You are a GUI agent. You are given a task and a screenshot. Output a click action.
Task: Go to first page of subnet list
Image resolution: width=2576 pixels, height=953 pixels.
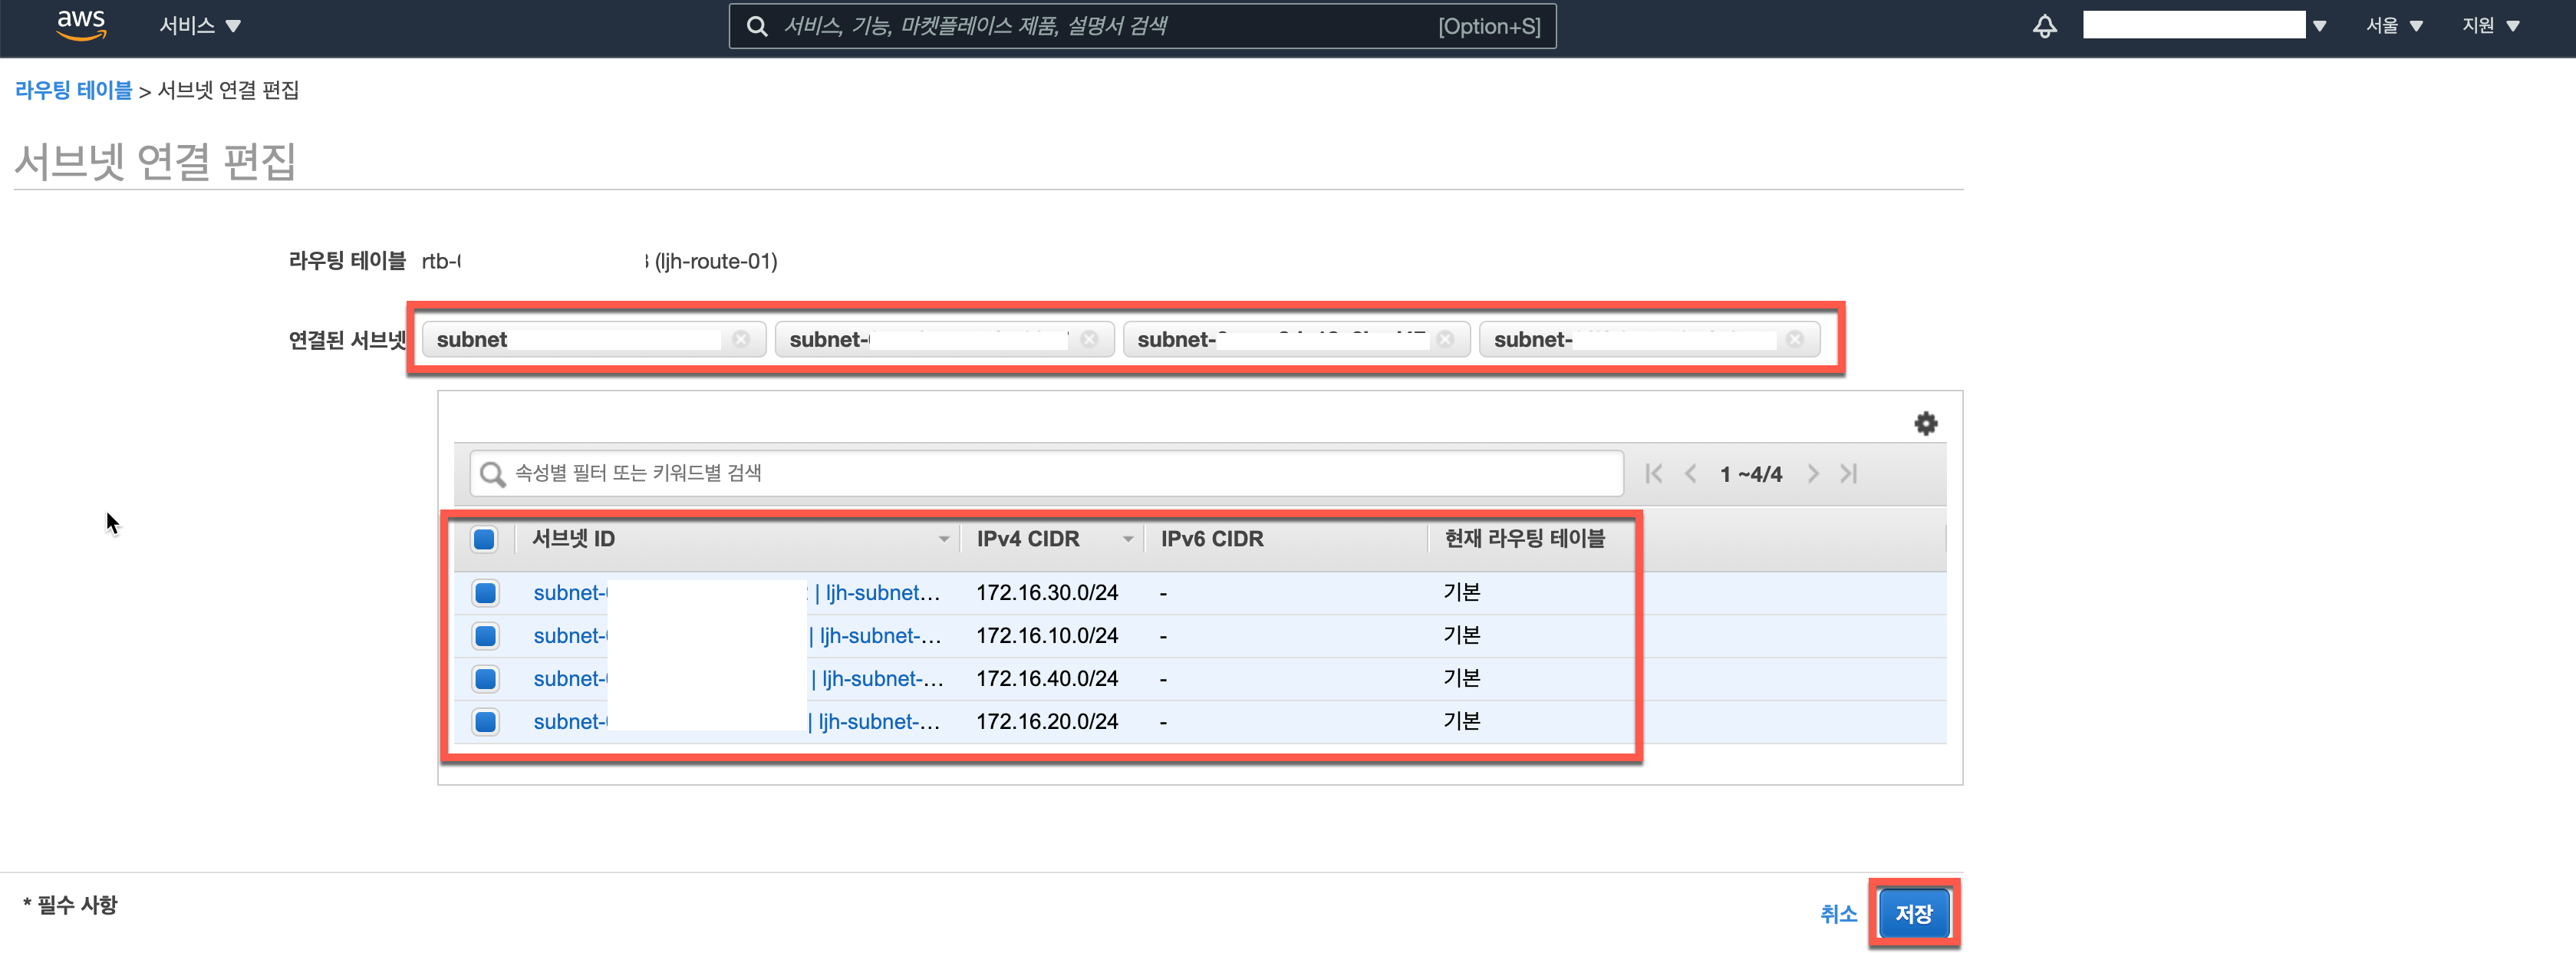1653,473
